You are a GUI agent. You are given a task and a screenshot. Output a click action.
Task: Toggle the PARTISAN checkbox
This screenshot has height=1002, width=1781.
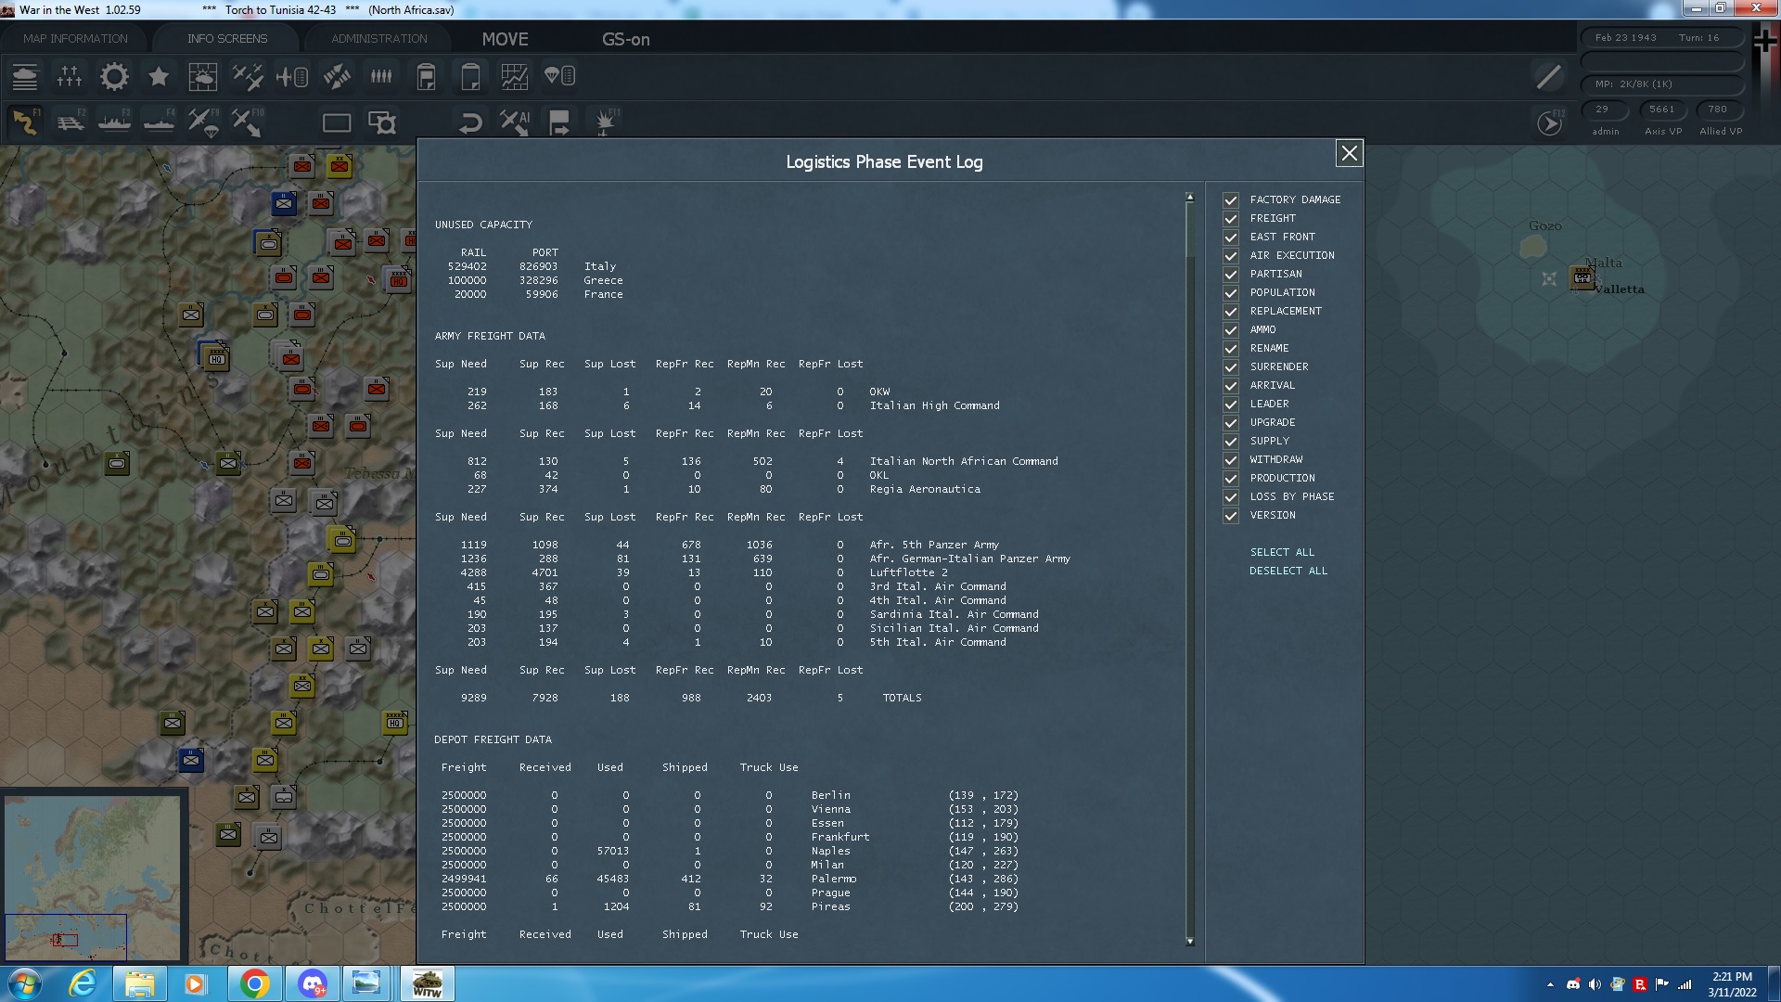[1231, 275]
